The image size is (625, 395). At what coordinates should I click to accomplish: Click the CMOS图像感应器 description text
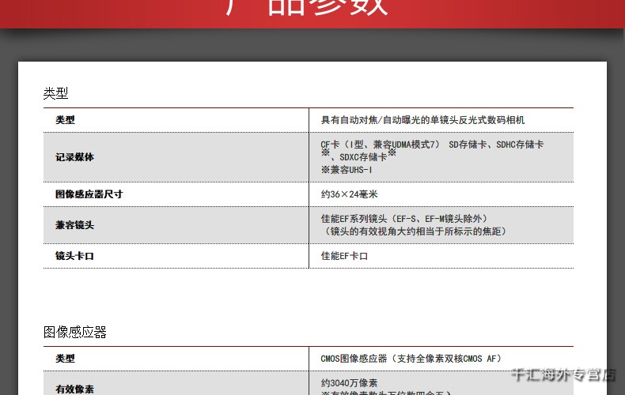click(x=411, y=359)
